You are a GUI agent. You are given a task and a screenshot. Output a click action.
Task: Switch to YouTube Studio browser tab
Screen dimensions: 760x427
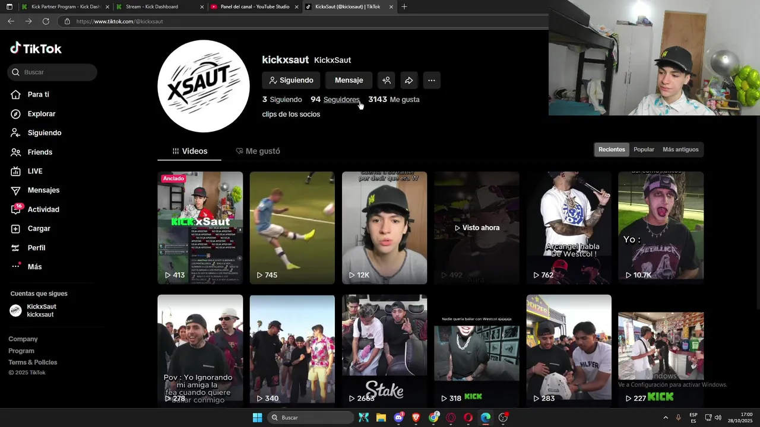click(254, 7)
